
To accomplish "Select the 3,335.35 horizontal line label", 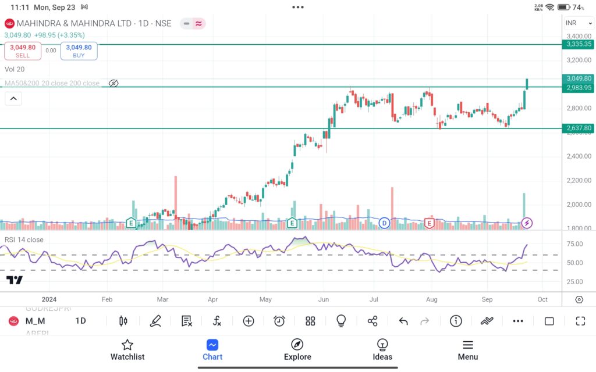I will pyautogui.click(x=579, y=44).
